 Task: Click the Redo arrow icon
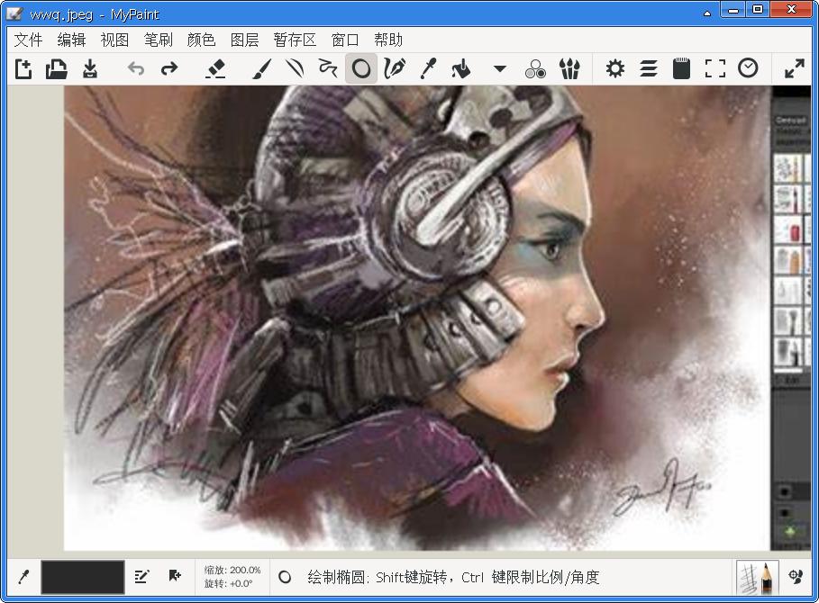(x=168, y=67)
